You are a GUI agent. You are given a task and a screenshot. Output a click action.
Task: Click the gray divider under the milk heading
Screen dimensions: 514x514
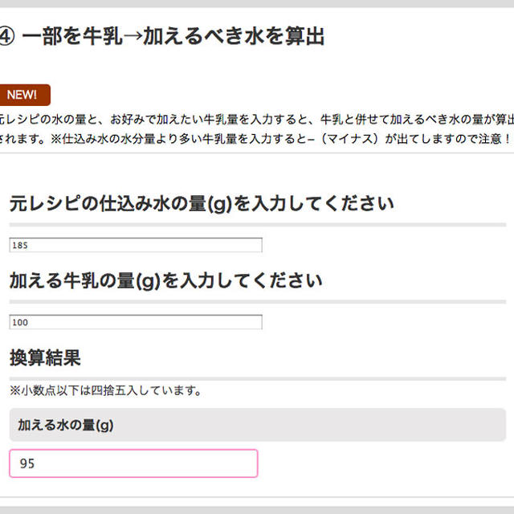(258, 302)
